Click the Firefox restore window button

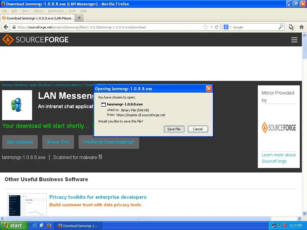(x=296, y=4)
